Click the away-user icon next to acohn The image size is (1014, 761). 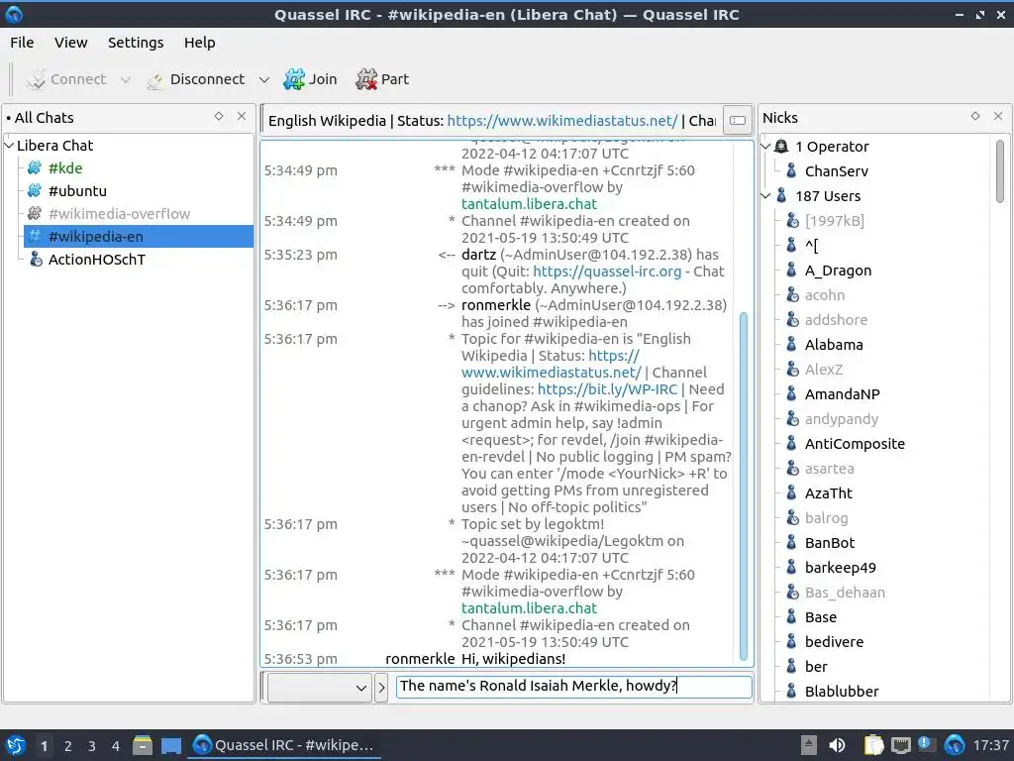[792, 295]
